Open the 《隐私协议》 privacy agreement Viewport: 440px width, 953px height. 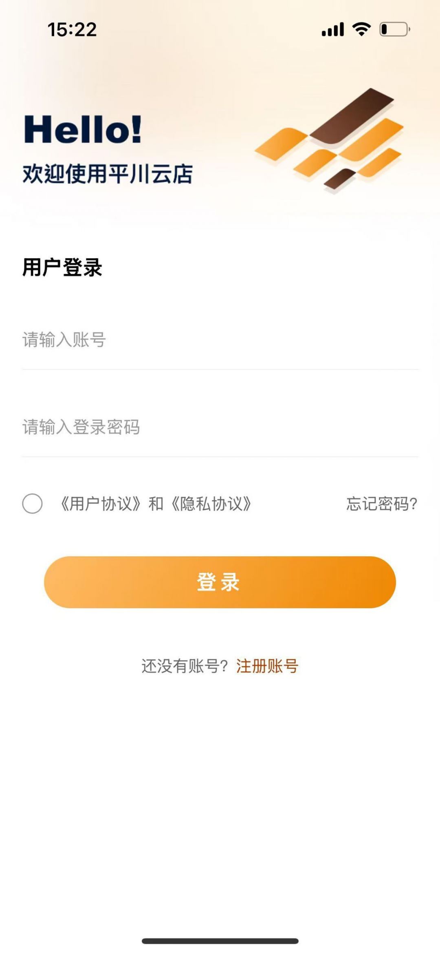211,504
